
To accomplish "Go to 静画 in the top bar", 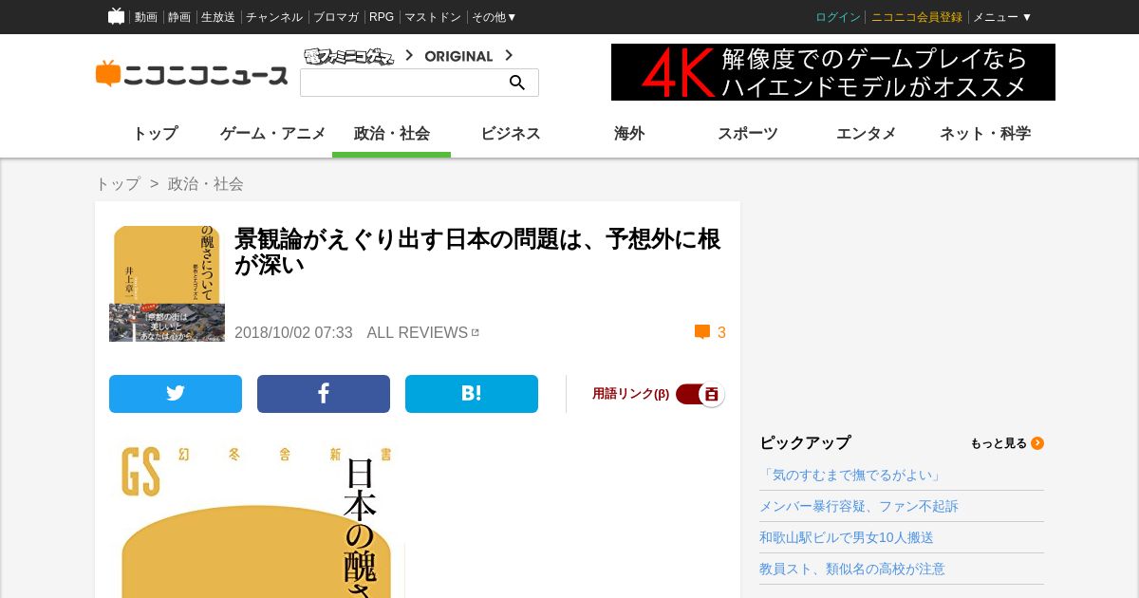I will (x=179, y=17).
